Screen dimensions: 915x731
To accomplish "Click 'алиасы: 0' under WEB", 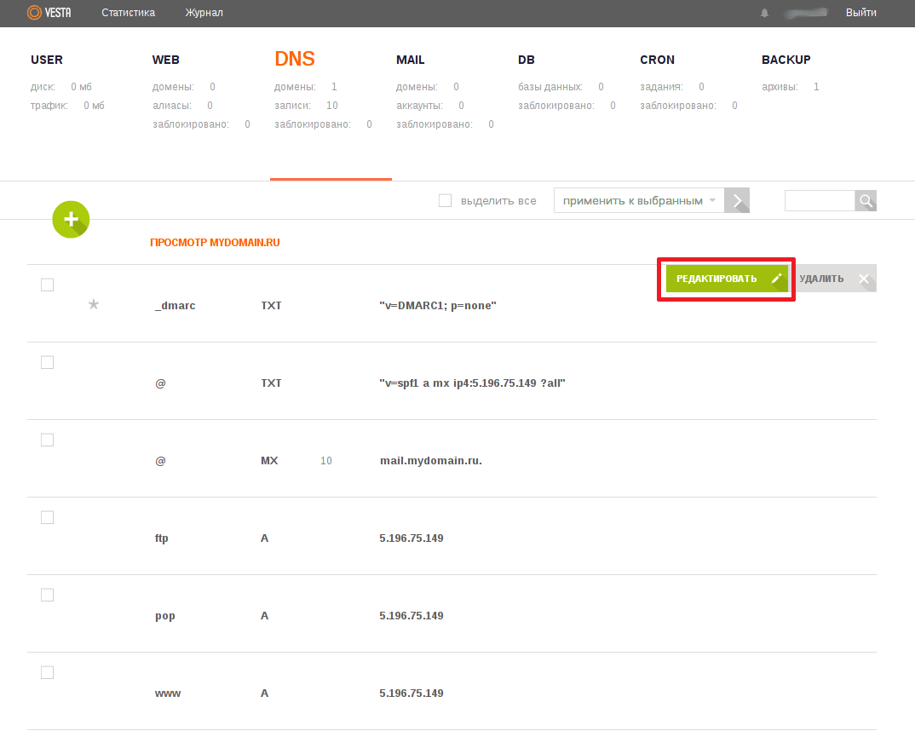I will coord(182,106).
